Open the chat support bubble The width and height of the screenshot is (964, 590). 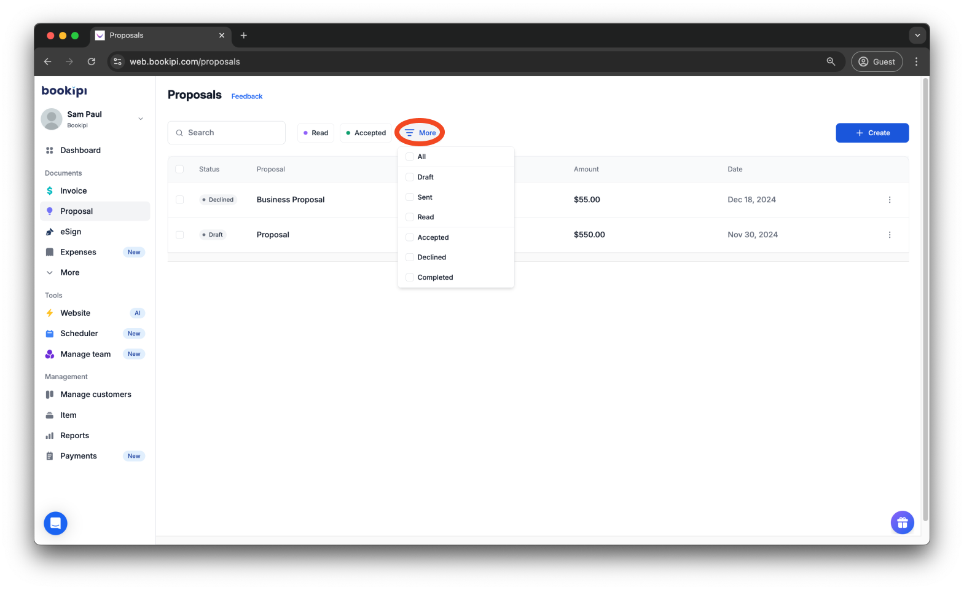[55, 523]
